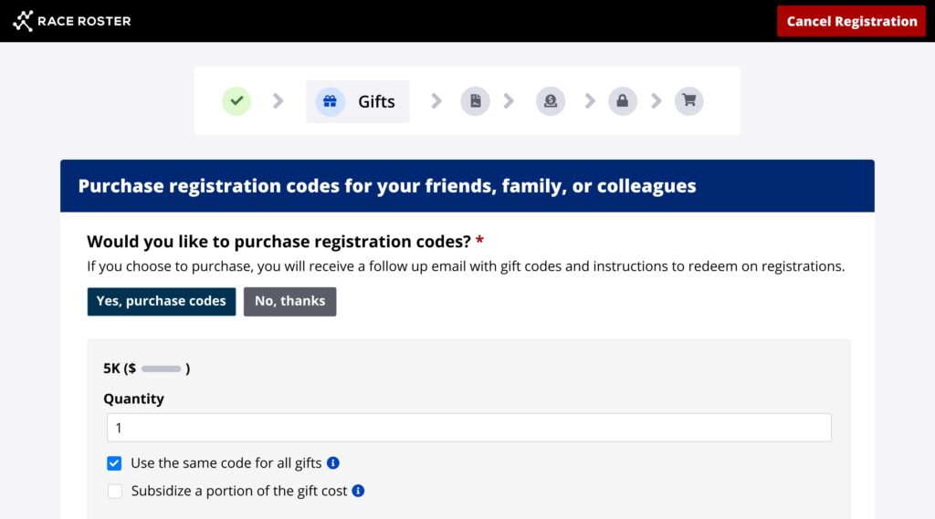Show info about subsidizing gift cost
The width and height of the screenshot is (935, 519).
(359, 491)
